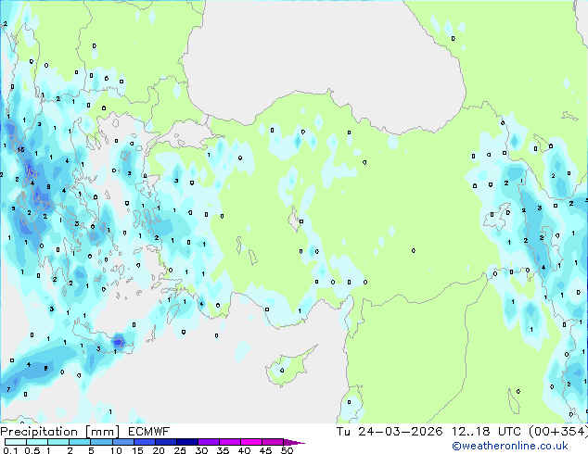The width and height of the screenshot is (588, 454).
Task: Click the 'Precipitation [mm]' title text
Action: 60,432
